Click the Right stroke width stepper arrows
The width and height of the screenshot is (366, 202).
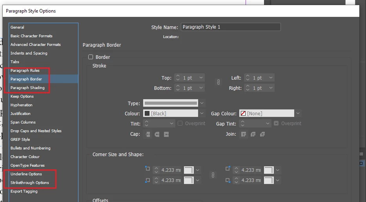pyautogui.click(x=248, y=88)
